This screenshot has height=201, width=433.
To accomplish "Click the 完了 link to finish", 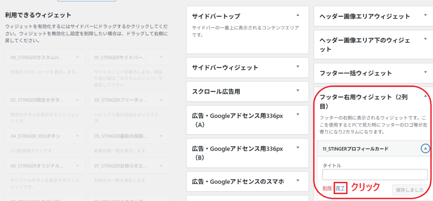I will (x=340, y=188).
